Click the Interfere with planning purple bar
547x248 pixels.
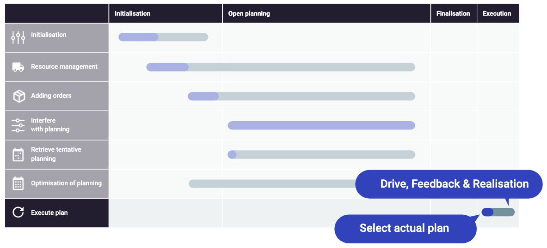[x=321, y=125]
